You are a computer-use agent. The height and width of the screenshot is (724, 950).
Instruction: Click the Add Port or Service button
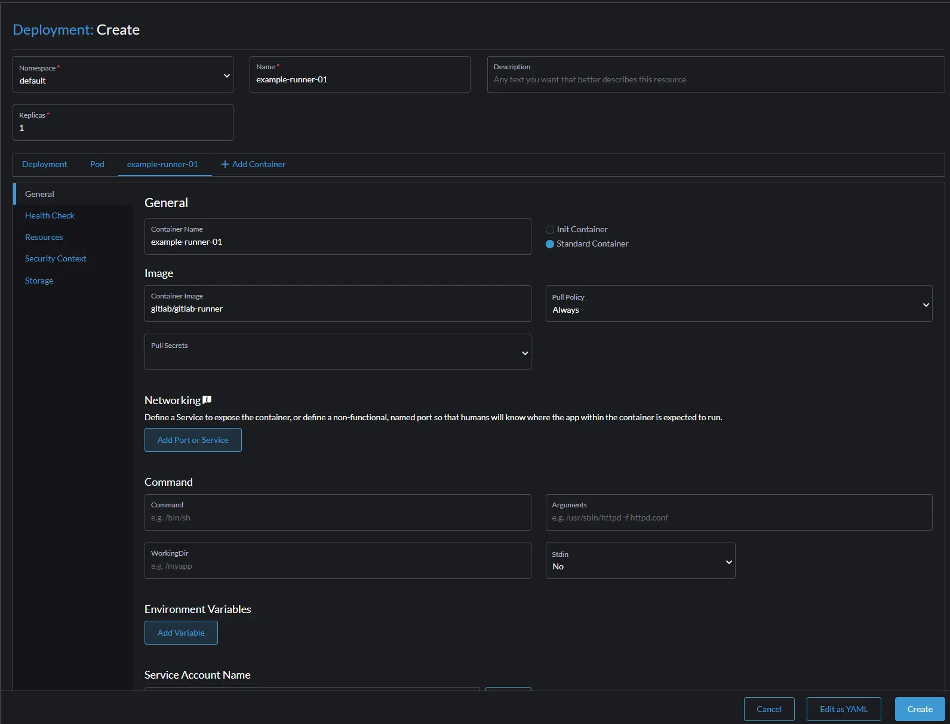tap(193, 440)
